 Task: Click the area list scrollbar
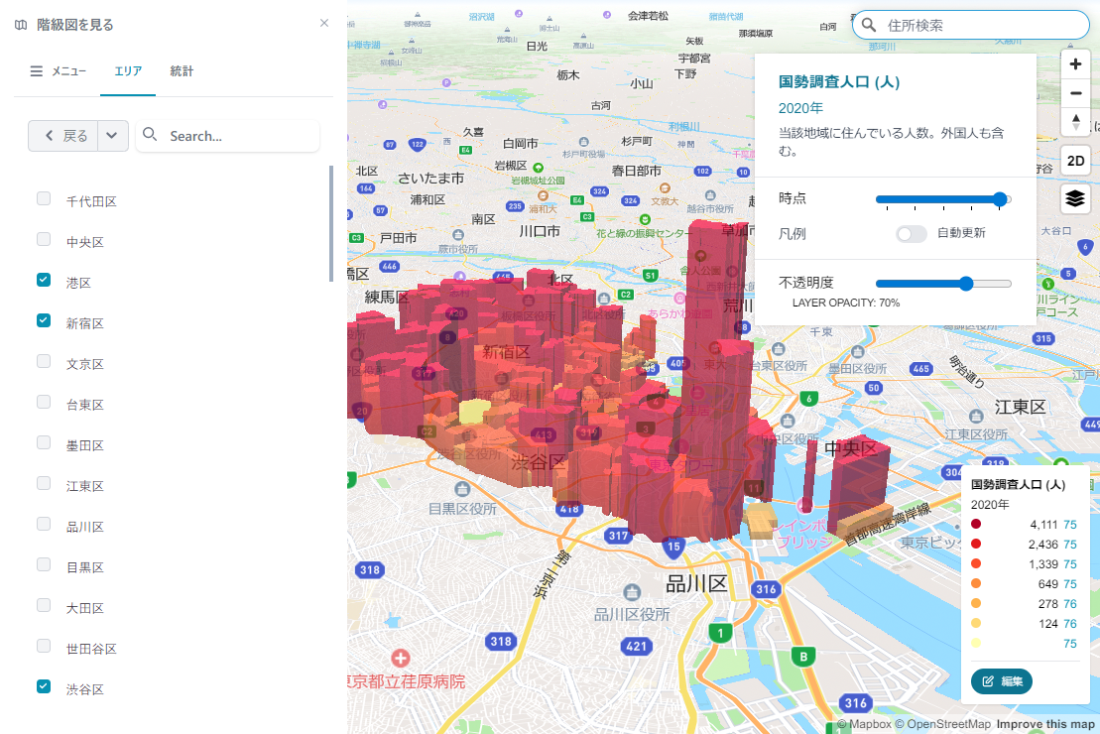point(330,224)
